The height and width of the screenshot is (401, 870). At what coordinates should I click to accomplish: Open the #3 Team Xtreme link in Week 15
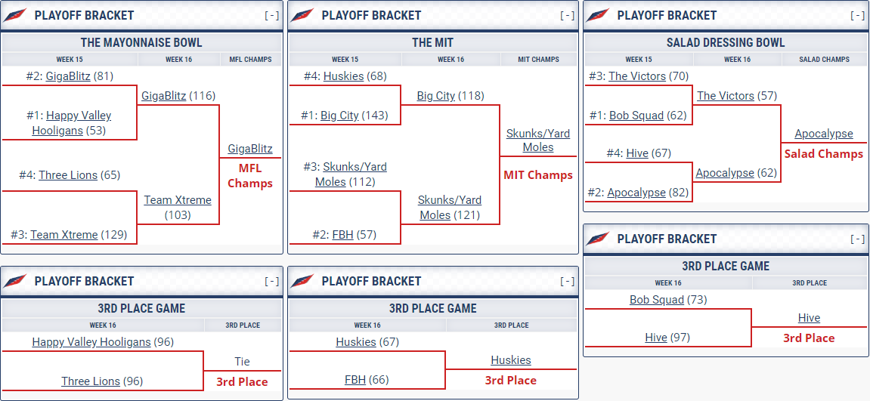[64, 235]
